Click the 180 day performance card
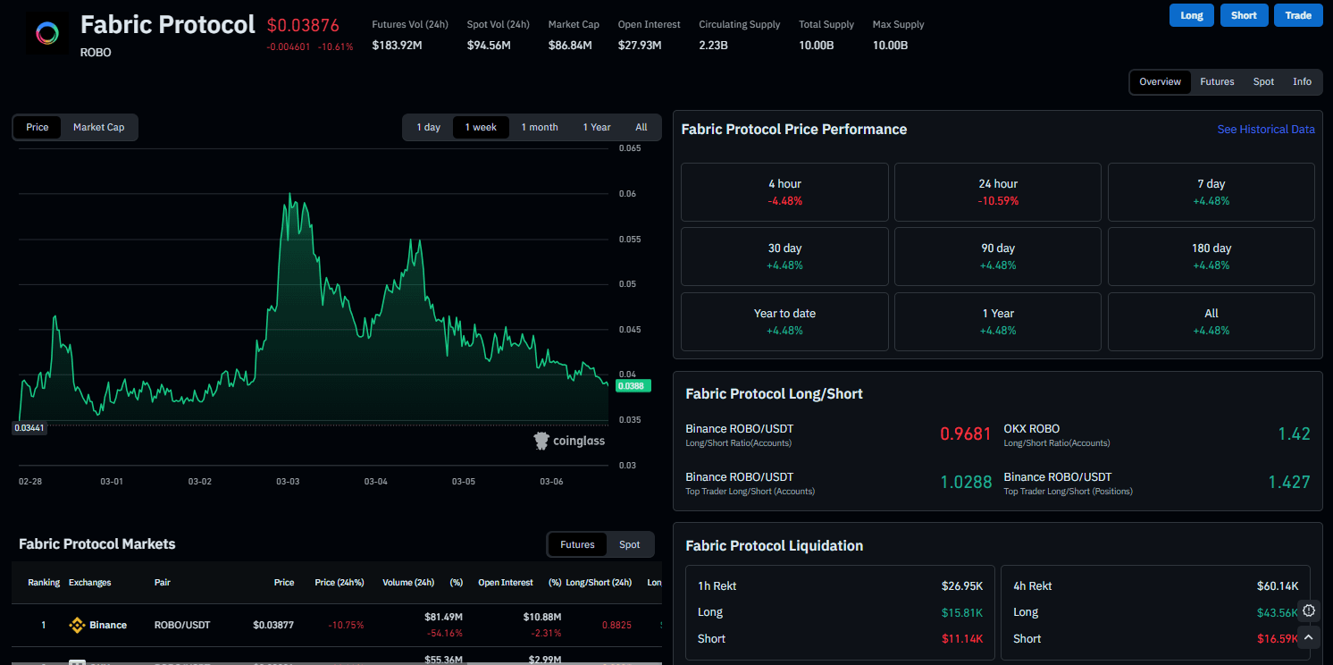Image resolution: width=1333 pixels, height=665 pixels. [1211, 257]
